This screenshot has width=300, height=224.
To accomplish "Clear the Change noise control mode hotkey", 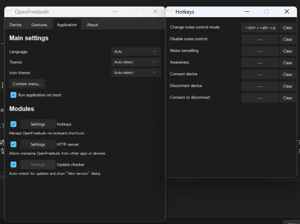I will tap(287, 28).
